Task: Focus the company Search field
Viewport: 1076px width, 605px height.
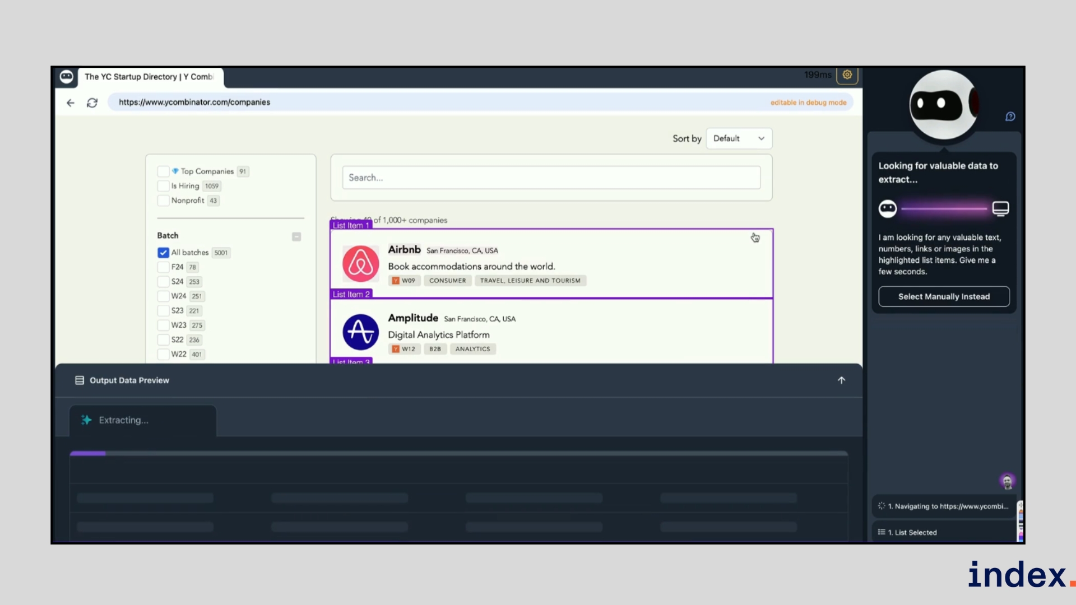Action: tap(551, 178)
